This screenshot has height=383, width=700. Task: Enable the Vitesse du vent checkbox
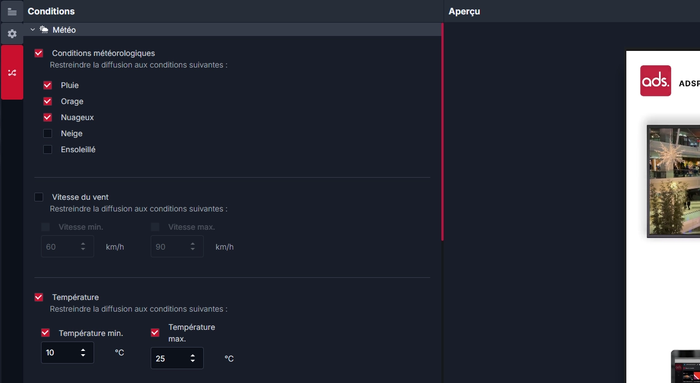[39, 197]
